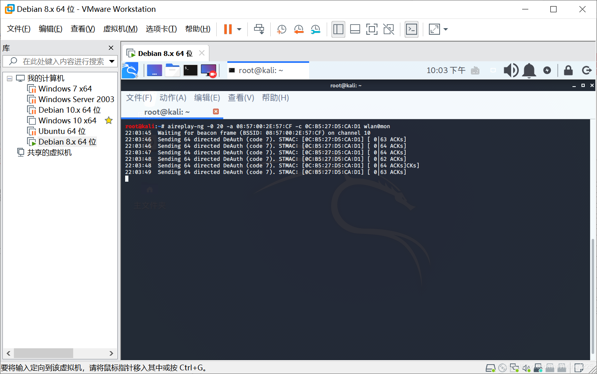Close the library panel
This screenshot has height=374, width=597.
click(111, 48)
